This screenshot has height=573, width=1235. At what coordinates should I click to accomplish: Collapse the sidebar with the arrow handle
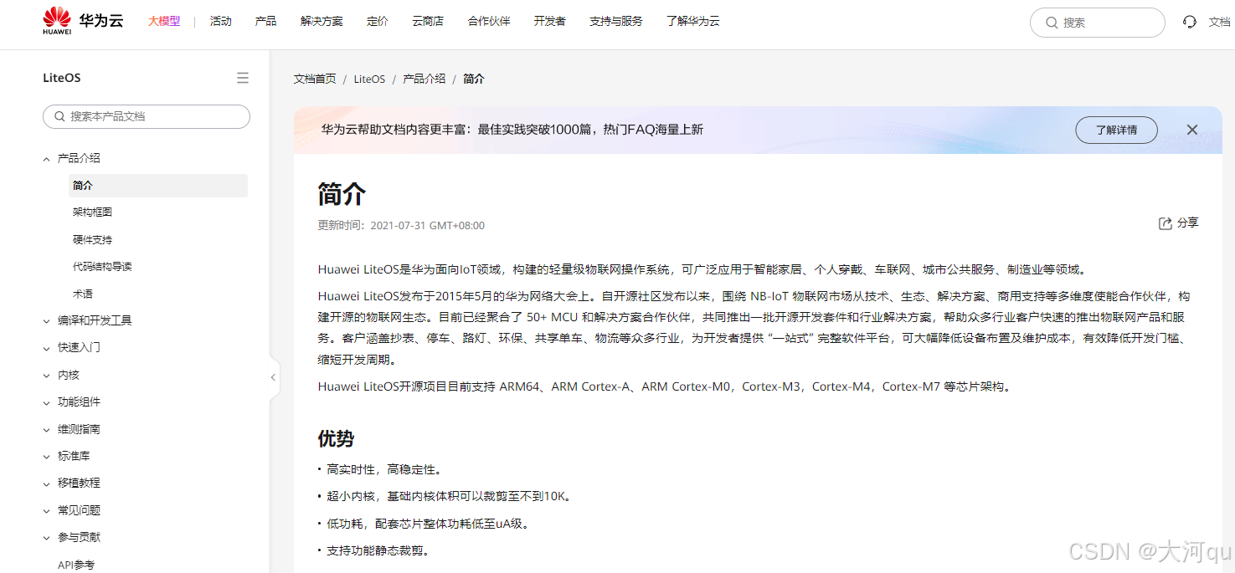coord(273,377)
